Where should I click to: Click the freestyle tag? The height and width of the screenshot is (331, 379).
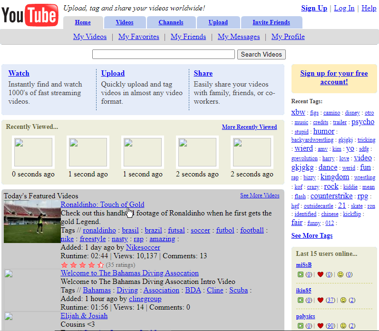point(93,239)
